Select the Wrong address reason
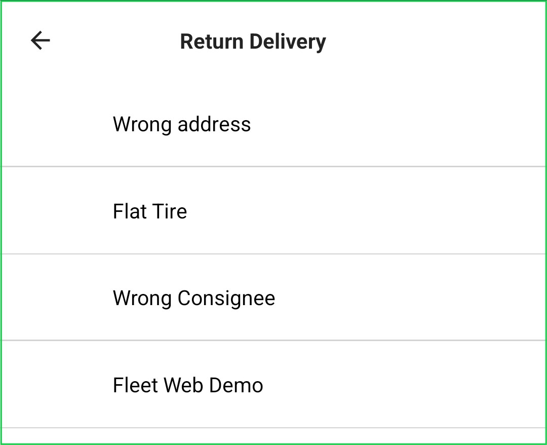The width and height of the screenshot is (547, 445). 181,124
